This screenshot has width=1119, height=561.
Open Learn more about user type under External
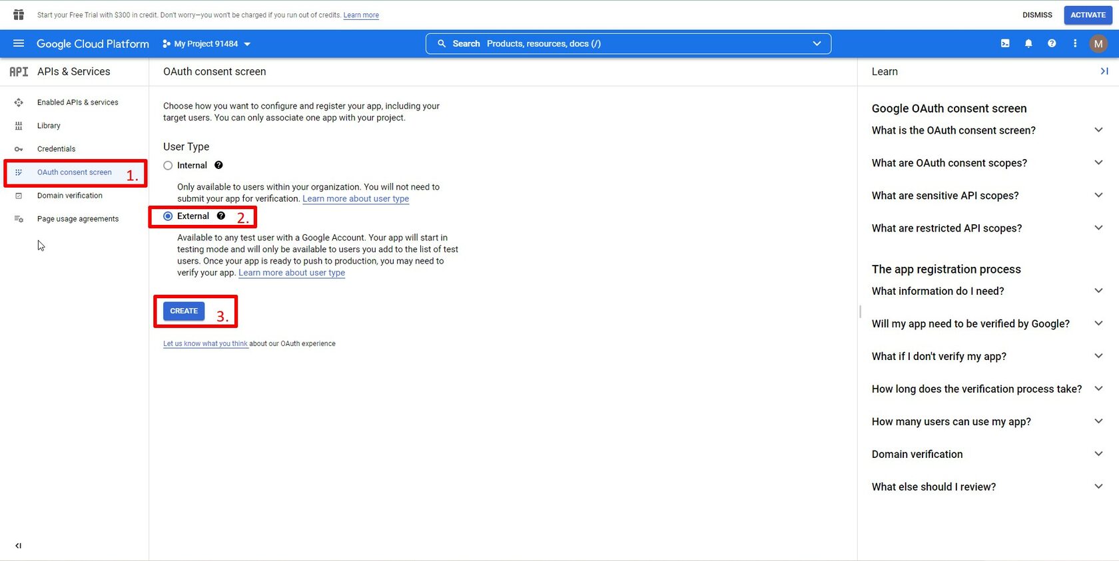coord(292,273)
